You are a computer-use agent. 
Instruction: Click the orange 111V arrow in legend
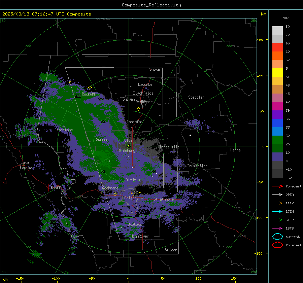277,203
